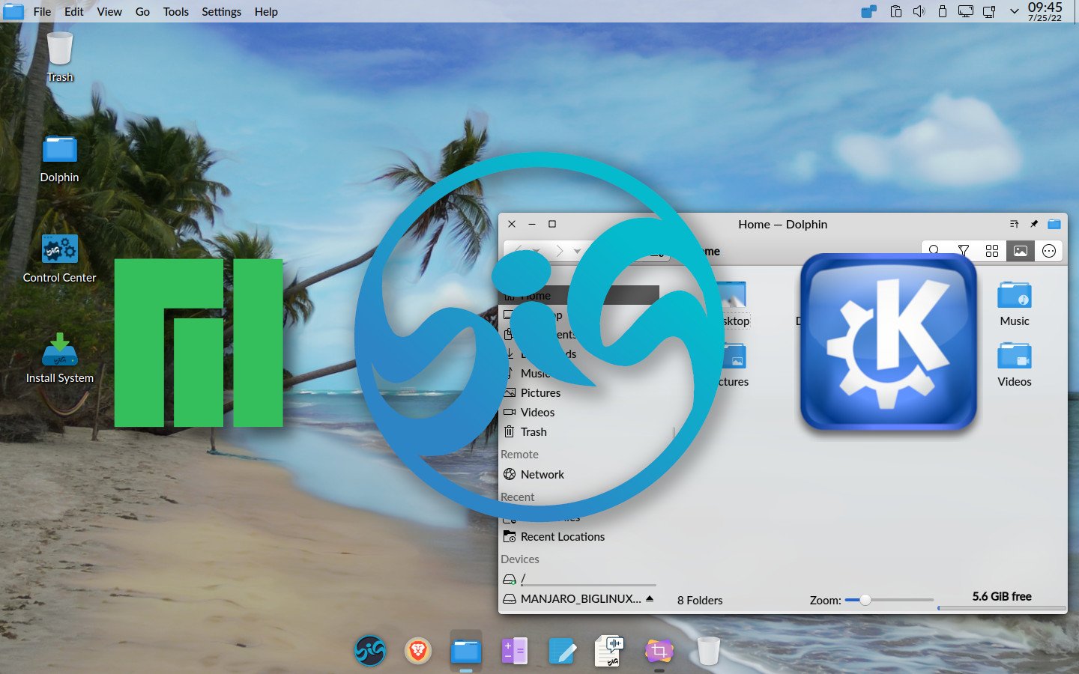Open the Go menu
This screenshot has width=1079, height=674.
point(142,11)
